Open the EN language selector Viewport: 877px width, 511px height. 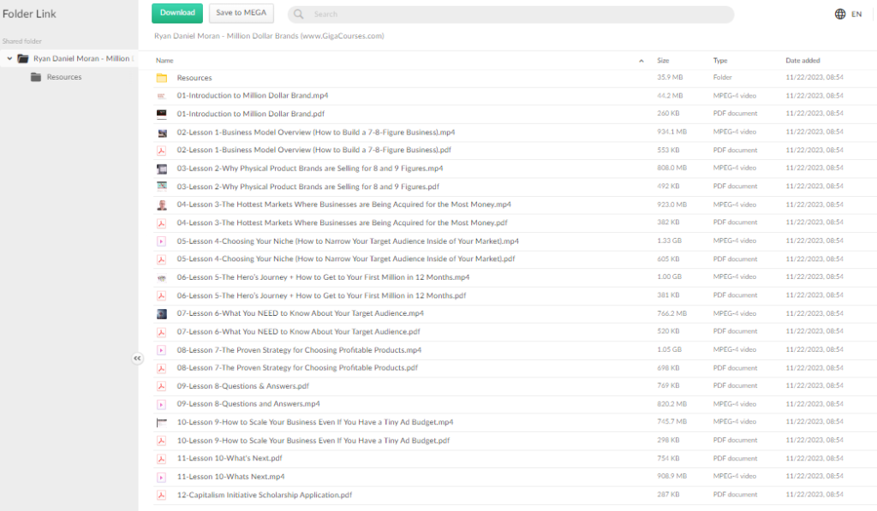[x=856, y=15]
